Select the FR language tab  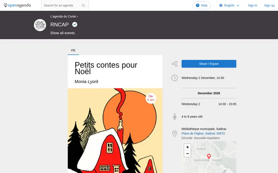[x=73, y=50]
